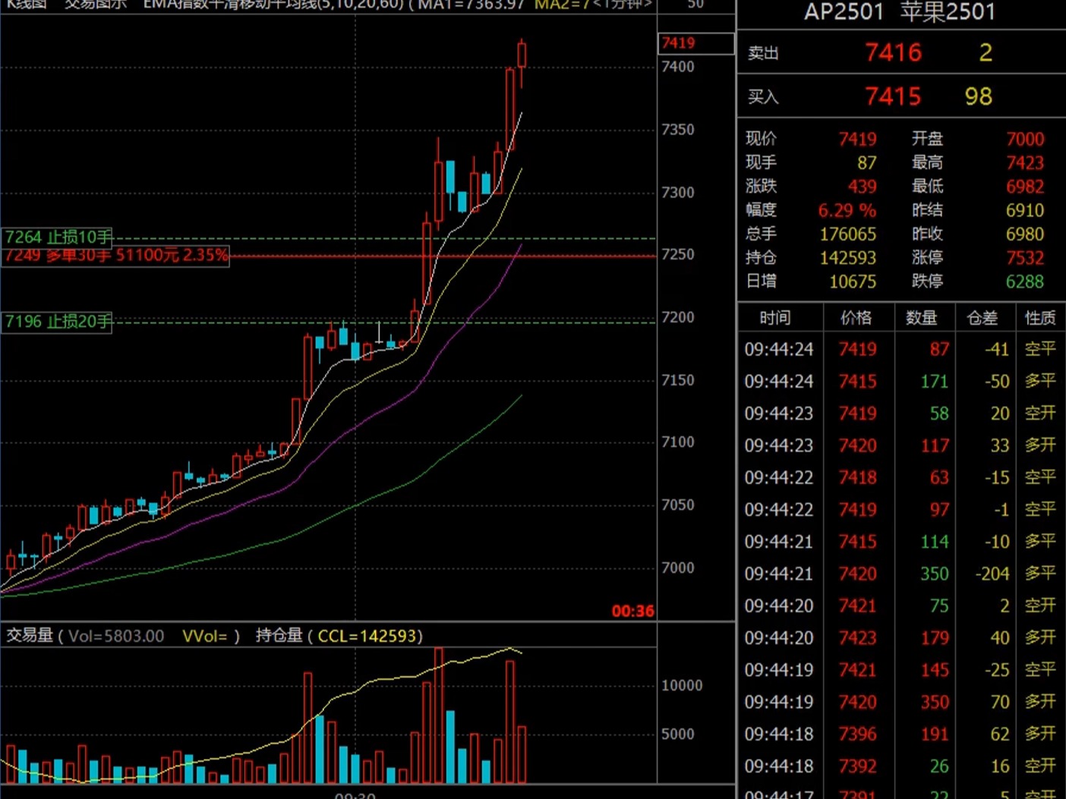The image size is (1066, 799).
Task: Click the 7100 price axis label
Action: [678, 442]
